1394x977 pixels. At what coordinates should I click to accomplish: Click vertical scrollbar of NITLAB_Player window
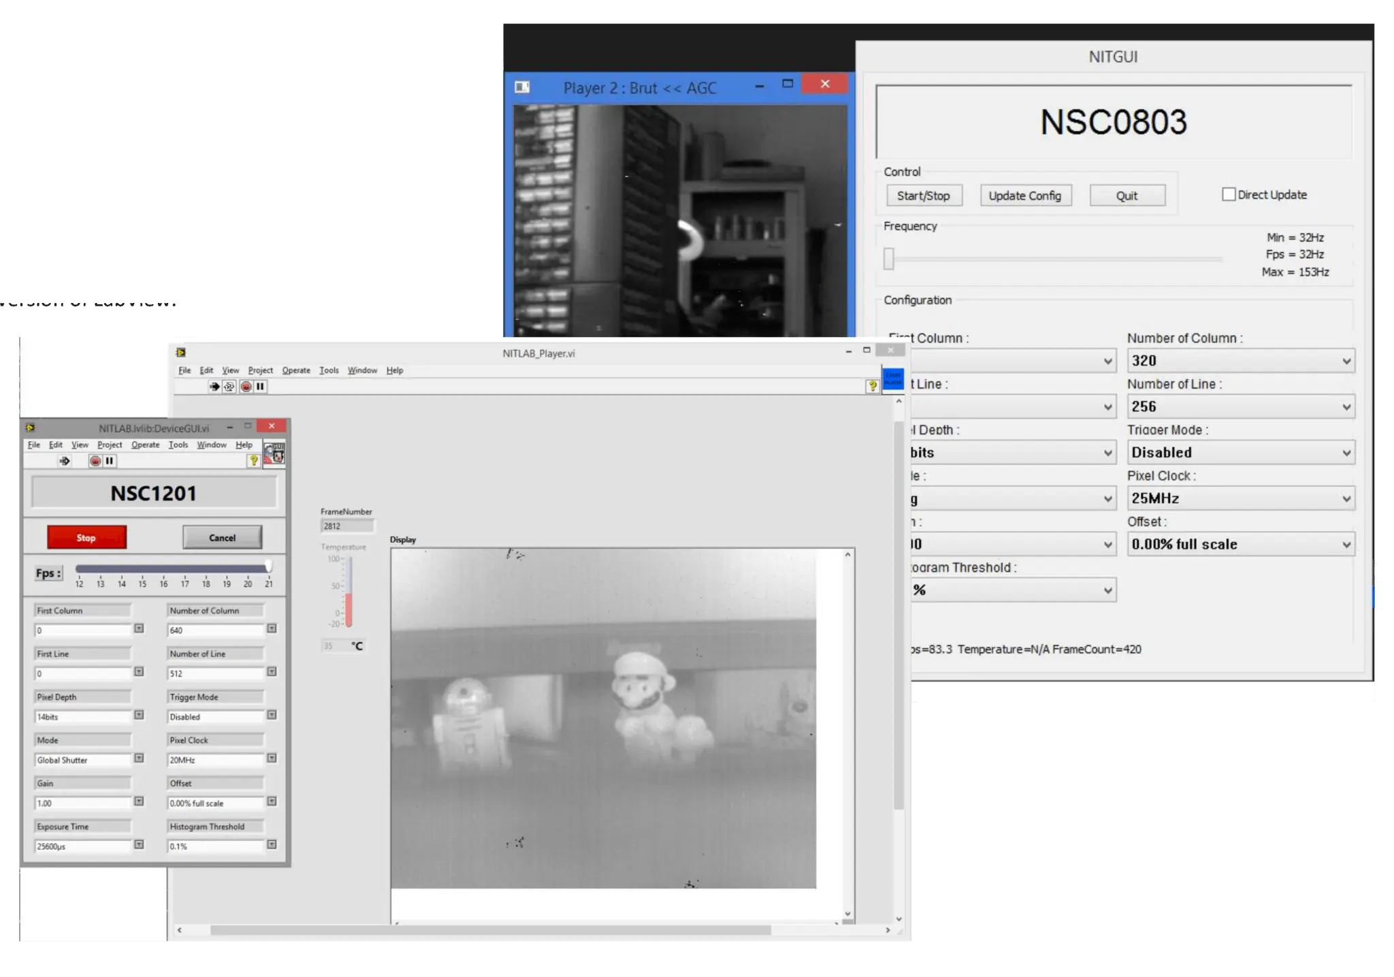click(898, 615)
